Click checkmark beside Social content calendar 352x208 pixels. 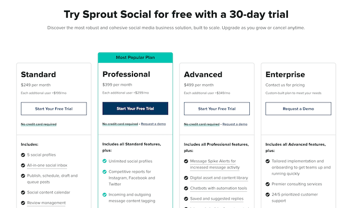pos(23,192)
